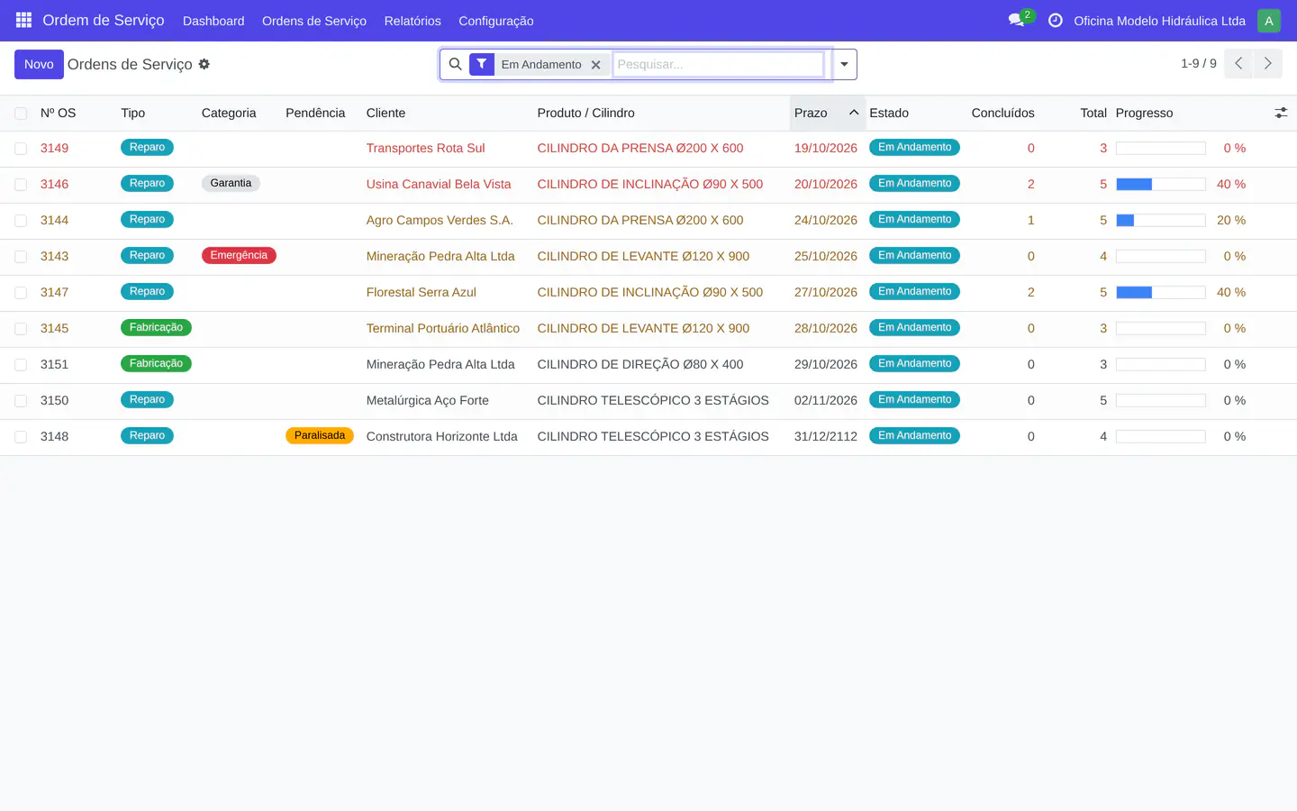Click the gear icon beside Ordens de Serviço
Image resolution: width=1297 pixels, height=811 pixels.
click(204, 64)
